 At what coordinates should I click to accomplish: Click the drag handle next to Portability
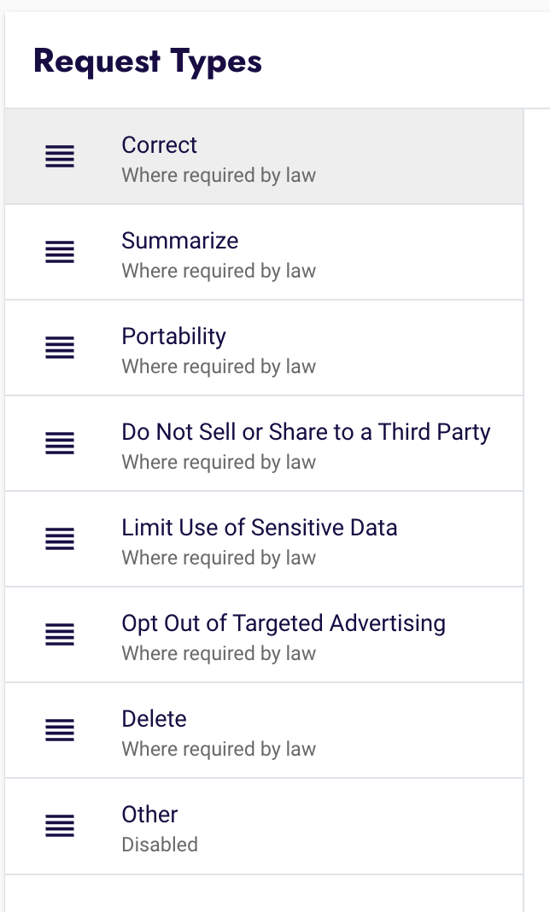(x=59, y=348)
